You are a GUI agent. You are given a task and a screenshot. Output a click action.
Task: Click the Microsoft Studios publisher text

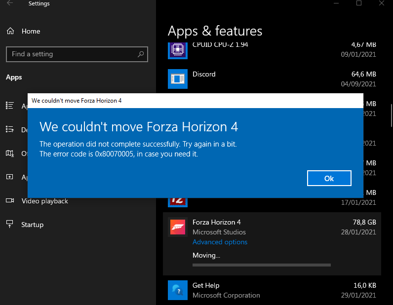[219, 232]
